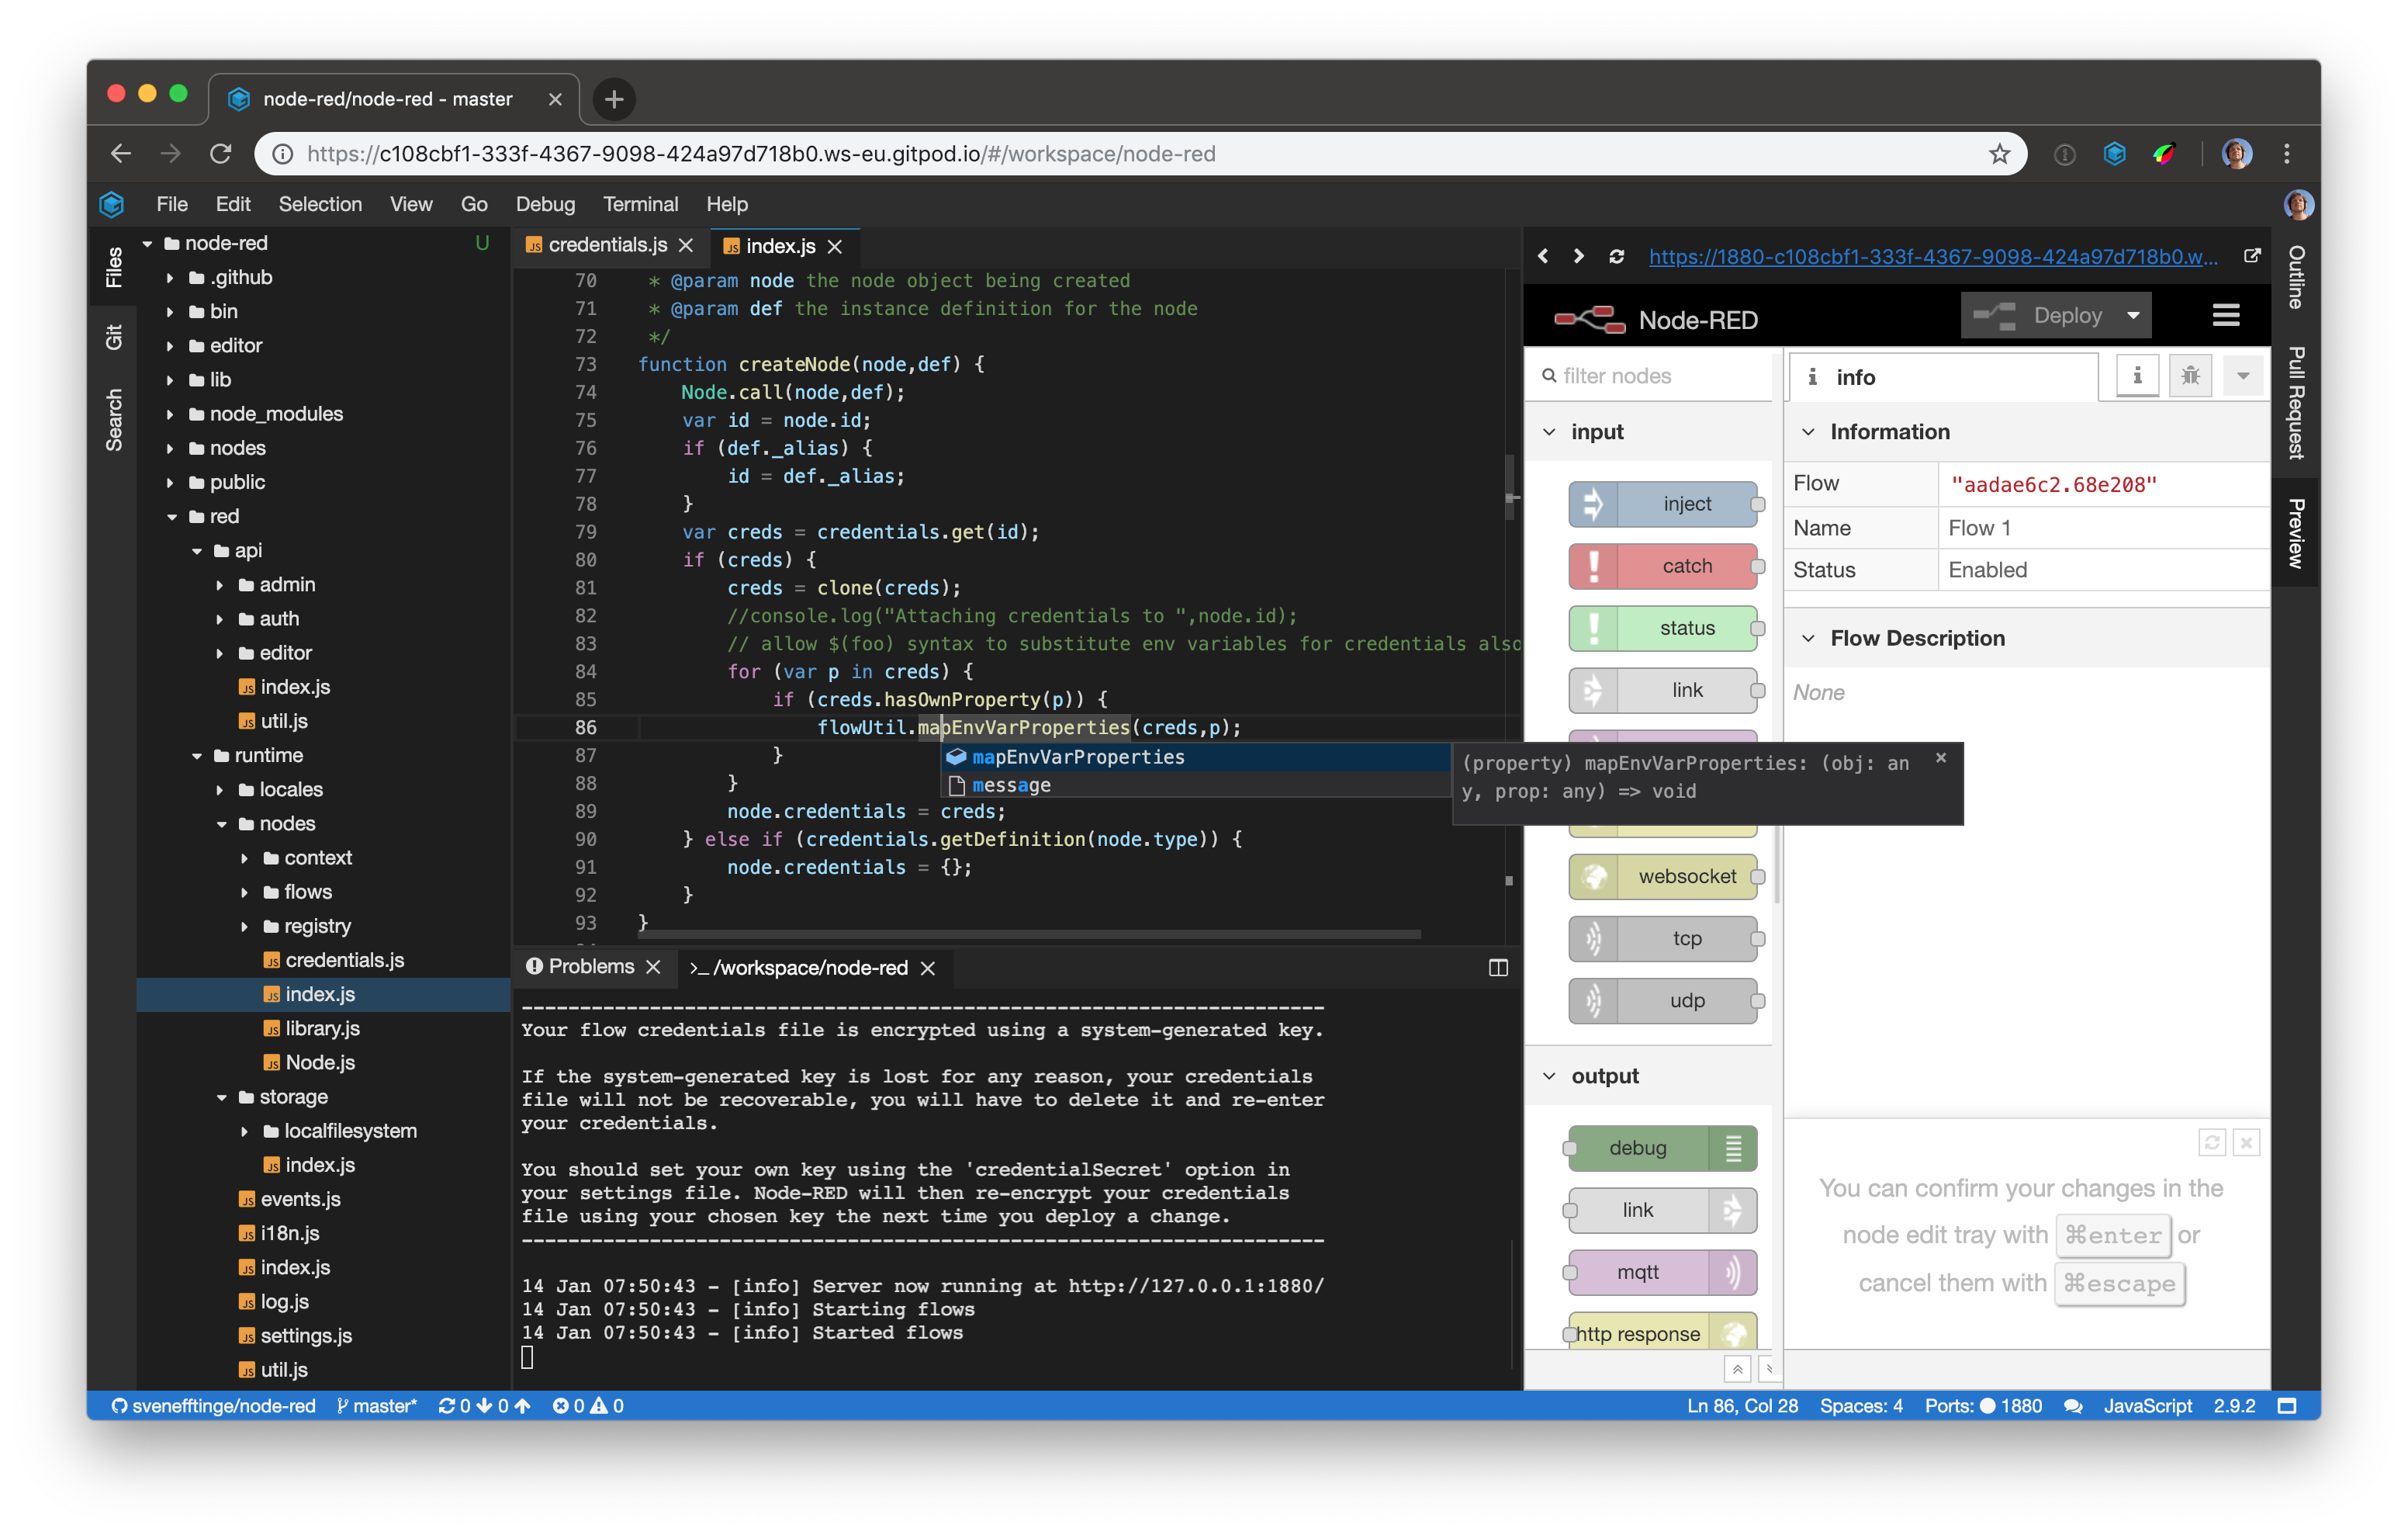Select the inject node in palette
This screenshot has width=2408, height=1535.
[1662, 504]
